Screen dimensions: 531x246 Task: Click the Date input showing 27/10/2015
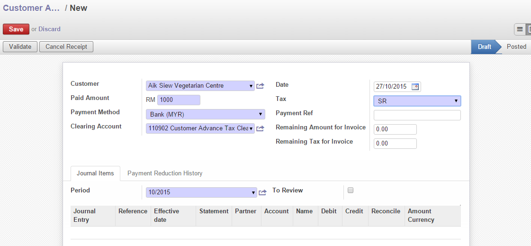click(x=392, y=87)
